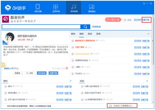Click 设为彩铃 for LoL英雄联盟短信音效
This screenshot has height=110, width=155.
click(x=136, y=100)
